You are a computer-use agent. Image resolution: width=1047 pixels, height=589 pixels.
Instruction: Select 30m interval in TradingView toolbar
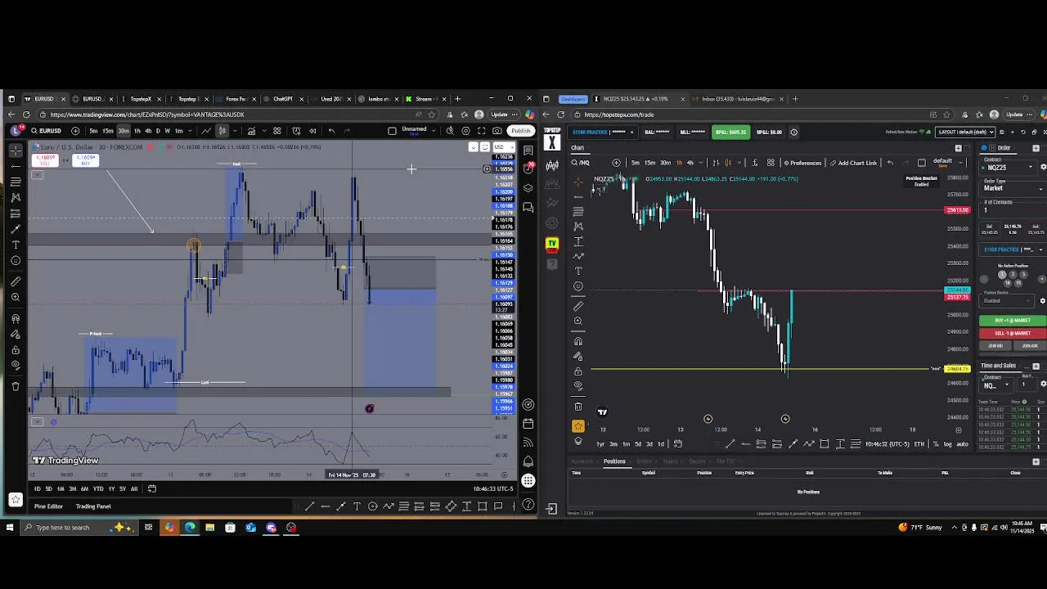pyautogui.click(x=124, y=131)
